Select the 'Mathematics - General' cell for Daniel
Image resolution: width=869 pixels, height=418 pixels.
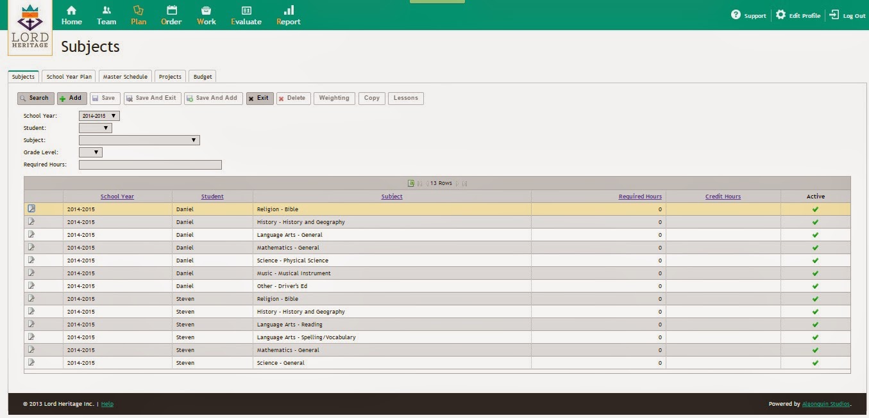pyautogui.click(x=392, y=248)
